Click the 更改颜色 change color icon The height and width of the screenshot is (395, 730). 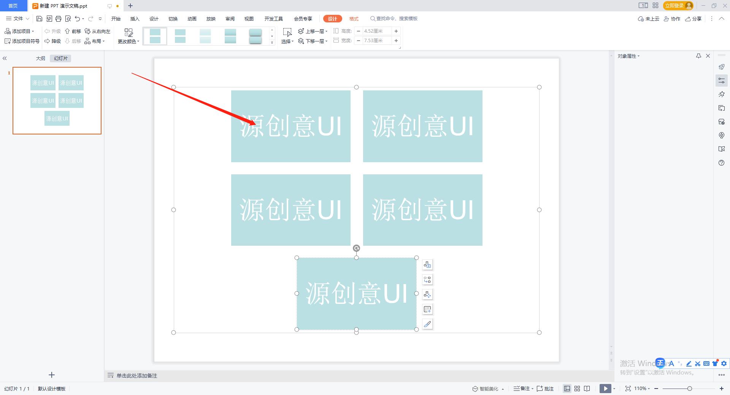(x=129, y=33)
